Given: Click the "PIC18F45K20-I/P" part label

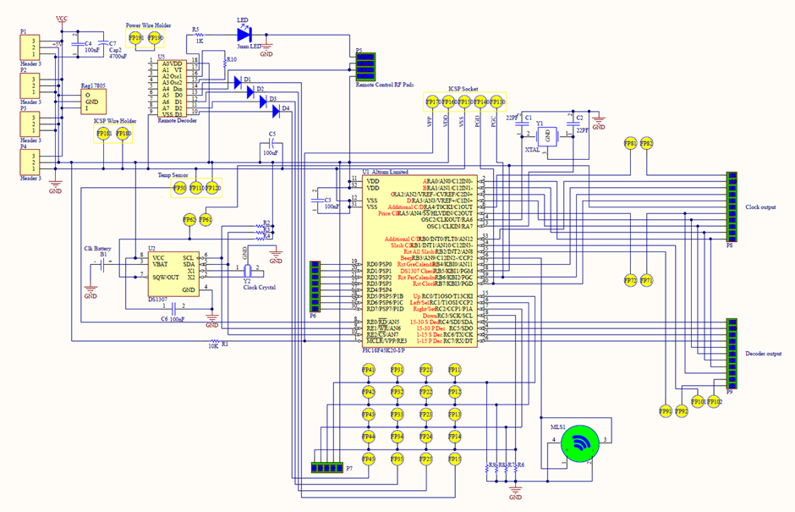Looking at the screenshot, I should tap(384, 350).
